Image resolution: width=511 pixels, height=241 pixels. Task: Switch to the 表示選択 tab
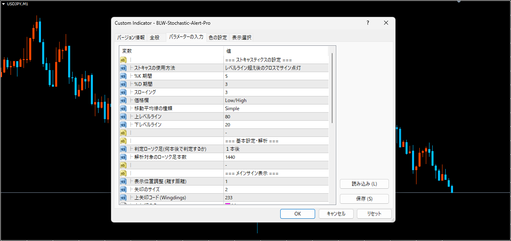click(x=242, y=37)
